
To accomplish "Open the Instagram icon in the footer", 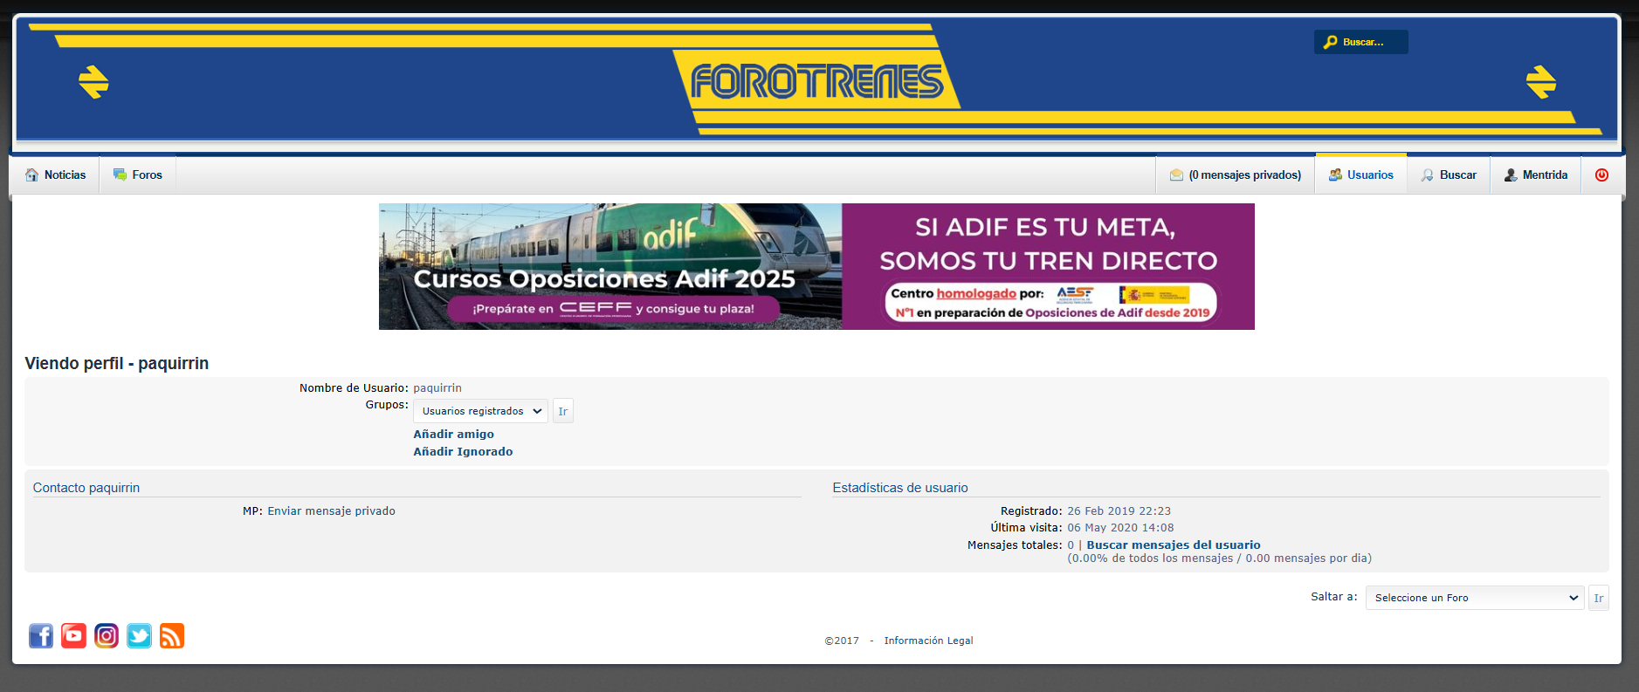I will coord(107,635).
